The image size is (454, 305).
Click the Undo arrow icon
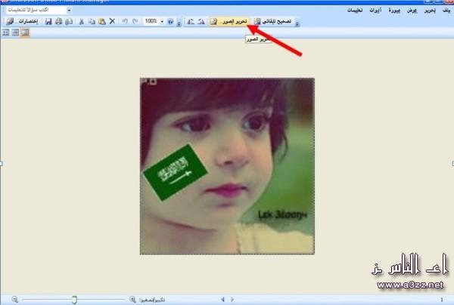click(124, 22)
